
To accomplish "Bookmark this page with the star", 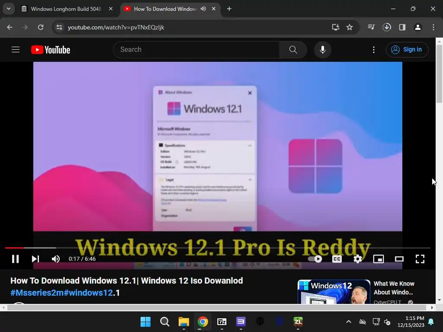I will point(350,27).
